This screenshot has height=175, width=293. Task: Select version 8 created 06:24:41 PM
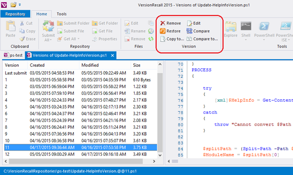click(81, 127)
